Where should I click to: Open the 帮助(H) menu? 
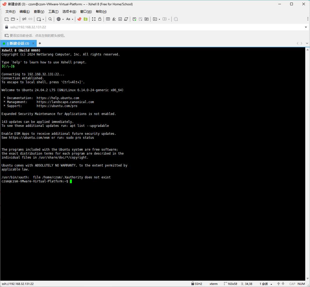click(x=101, y=12)
